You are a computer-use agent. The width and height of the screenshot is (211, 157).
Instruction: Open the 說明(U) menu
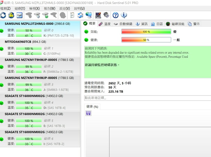coord(79,8)
